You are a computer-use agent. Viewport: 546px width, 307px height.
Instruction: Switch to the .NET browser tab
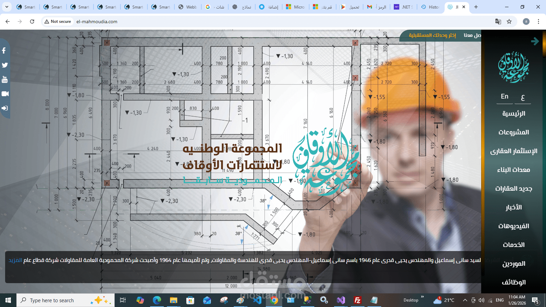pyautogui.click(x=403, y=7)
